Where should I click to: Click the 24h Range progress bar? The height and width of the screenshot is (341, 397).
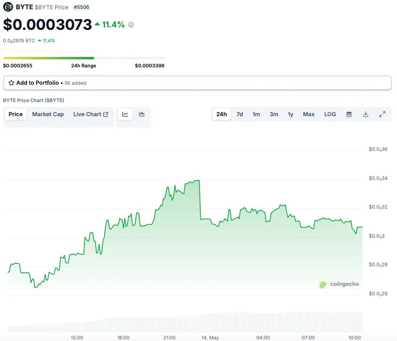(84, 58)
